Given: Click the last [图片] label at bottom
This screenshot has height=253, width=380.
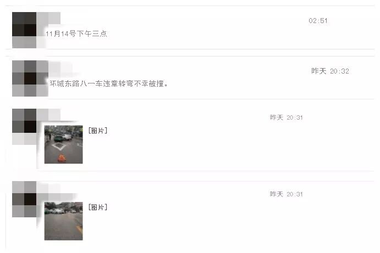Looking at the screenshot, I should 98,207.
